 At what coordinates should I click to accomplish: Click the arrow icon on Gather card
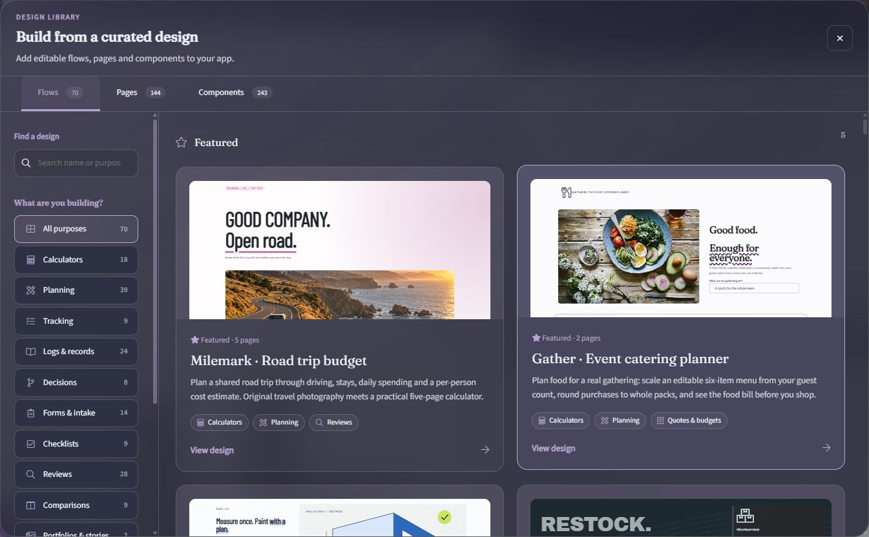(x=826, y=448)
